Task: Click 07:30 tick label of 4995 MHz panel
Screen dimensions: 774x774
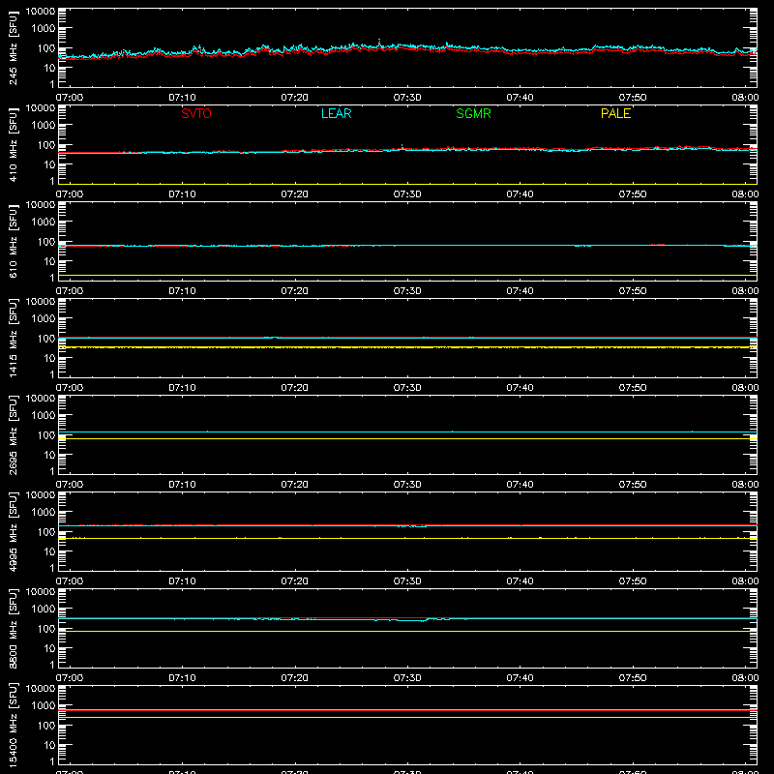Action: [407, 581]
